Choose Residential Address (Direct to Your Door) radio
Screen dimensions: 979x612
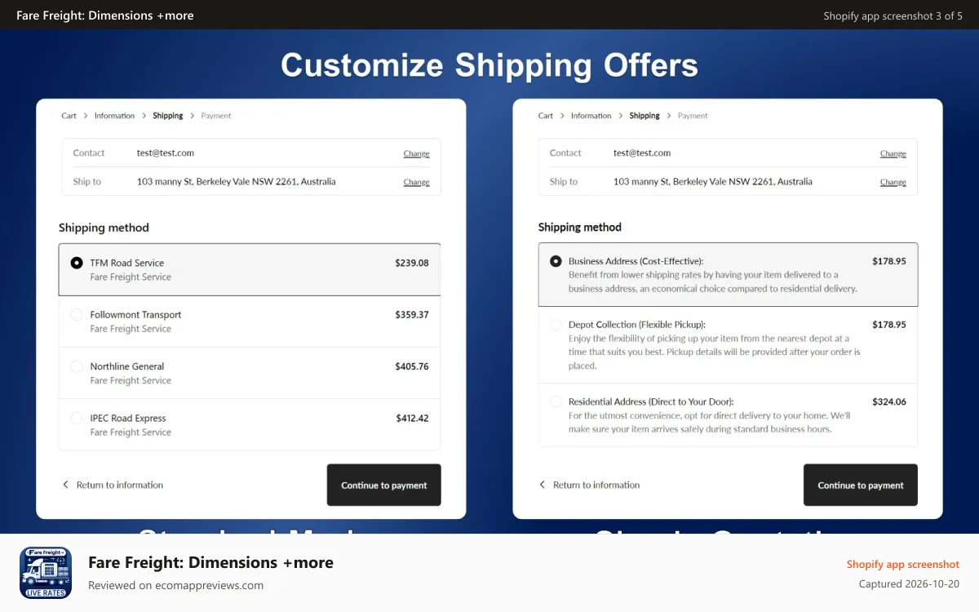coord(556,401)
